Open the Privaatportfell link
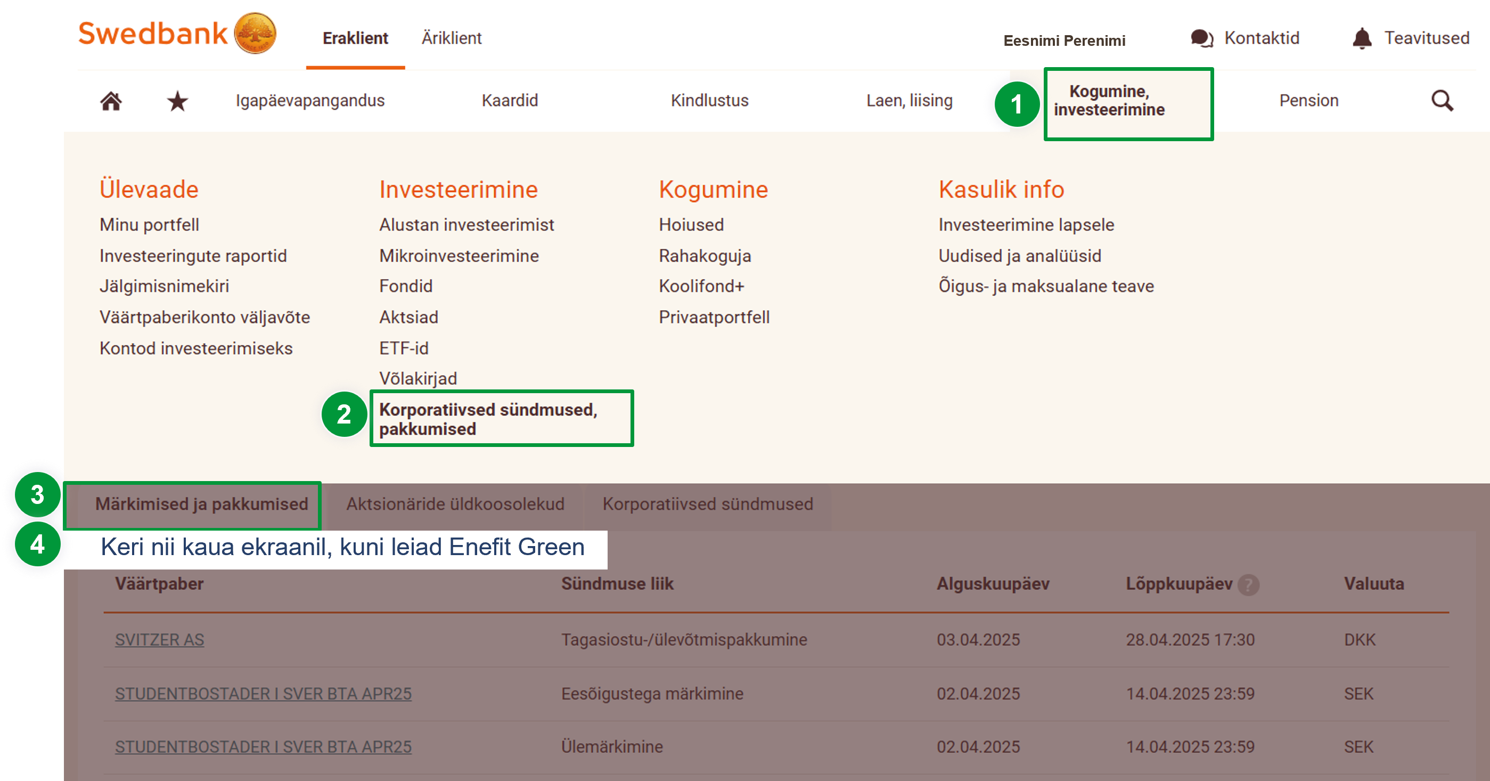Screen dimensions: 1490x781 [x=714, y=317]
